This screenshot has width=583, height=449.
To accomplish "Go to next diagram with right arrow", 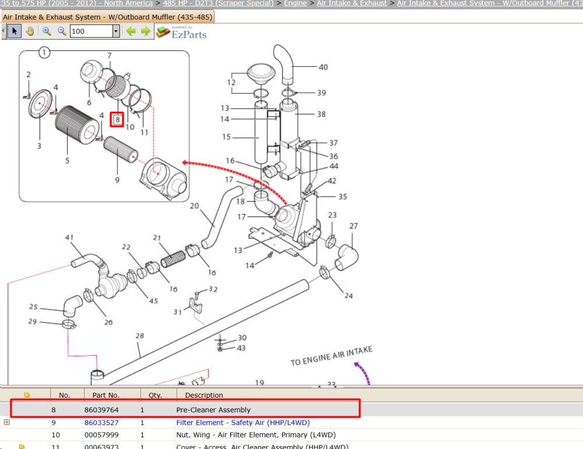I will tap(146, 31).
